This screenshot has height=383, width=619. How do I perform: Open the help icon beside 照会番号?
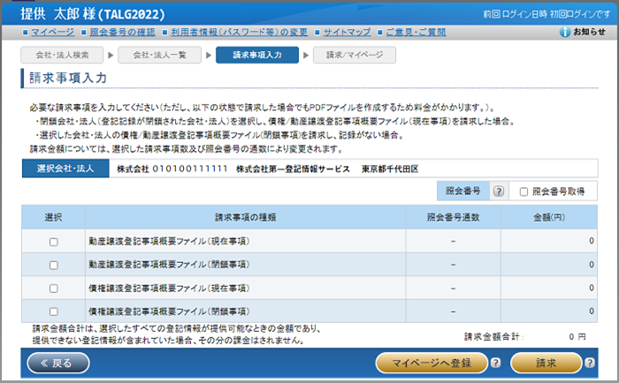click(499, 191)
